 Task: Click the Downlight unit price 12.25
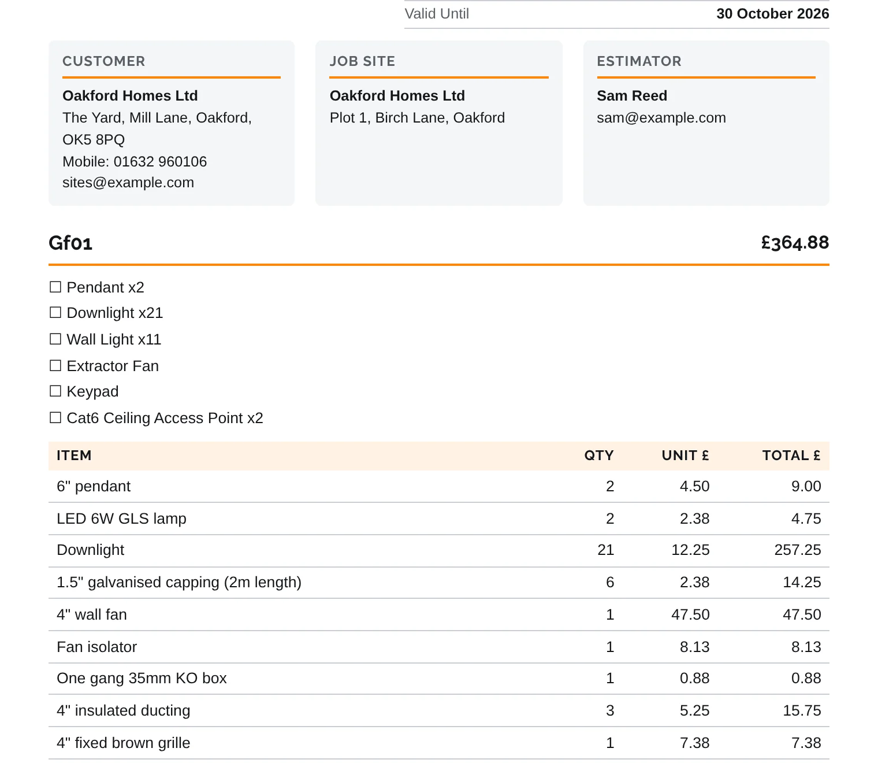(690, 550)
